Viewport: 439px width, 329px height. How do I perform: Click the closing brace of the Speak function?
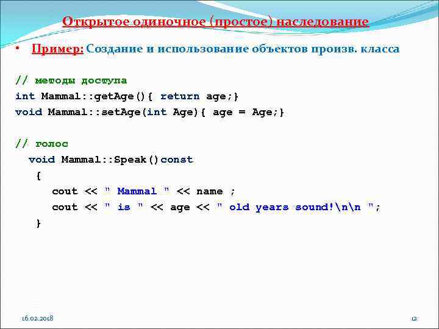(x=38, y=223)
